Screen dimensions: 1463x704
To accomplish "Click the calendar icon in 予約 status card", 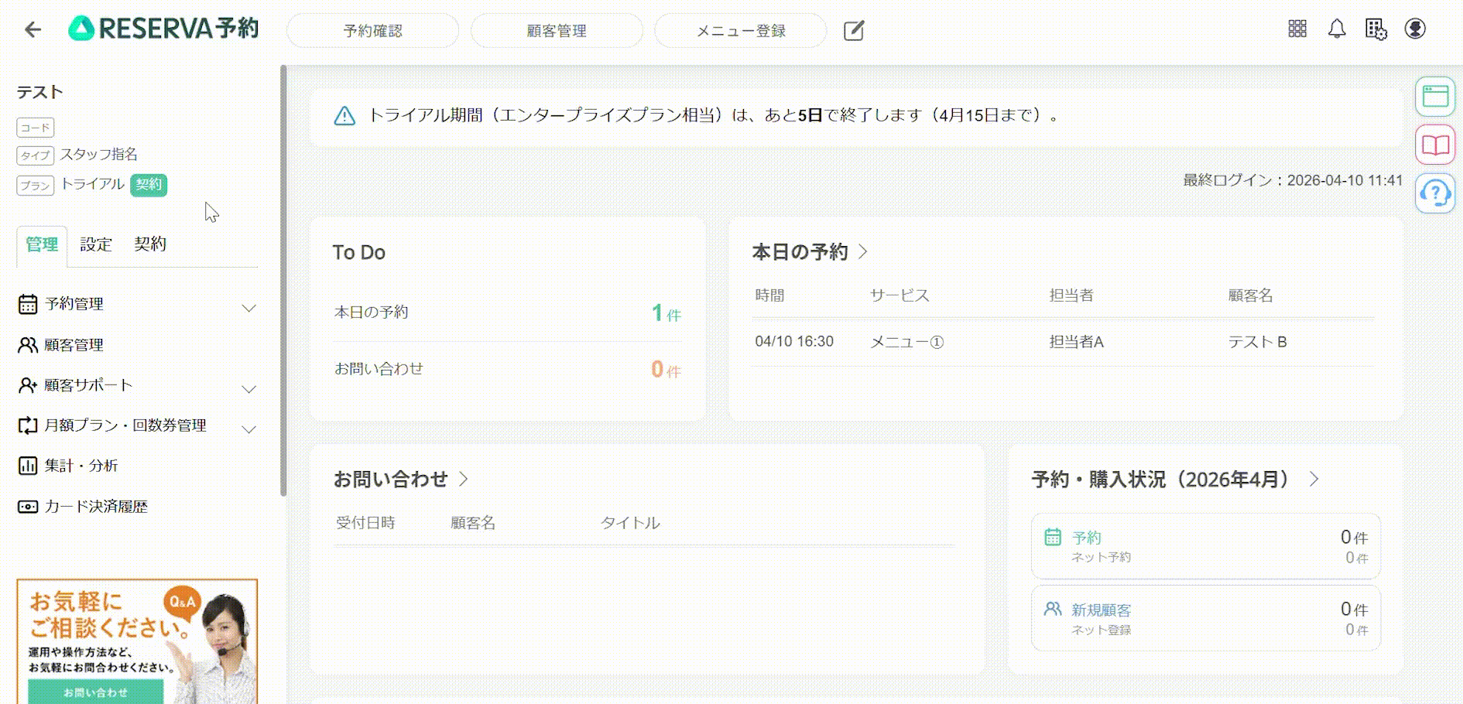I will 1053,537.
